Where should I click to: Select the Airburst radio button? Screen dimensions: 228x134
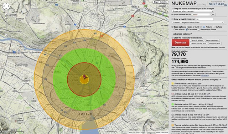point(204,27)
